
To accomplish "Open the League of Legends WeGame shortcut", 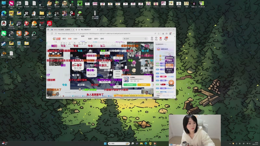I will (x=11, y=25).
